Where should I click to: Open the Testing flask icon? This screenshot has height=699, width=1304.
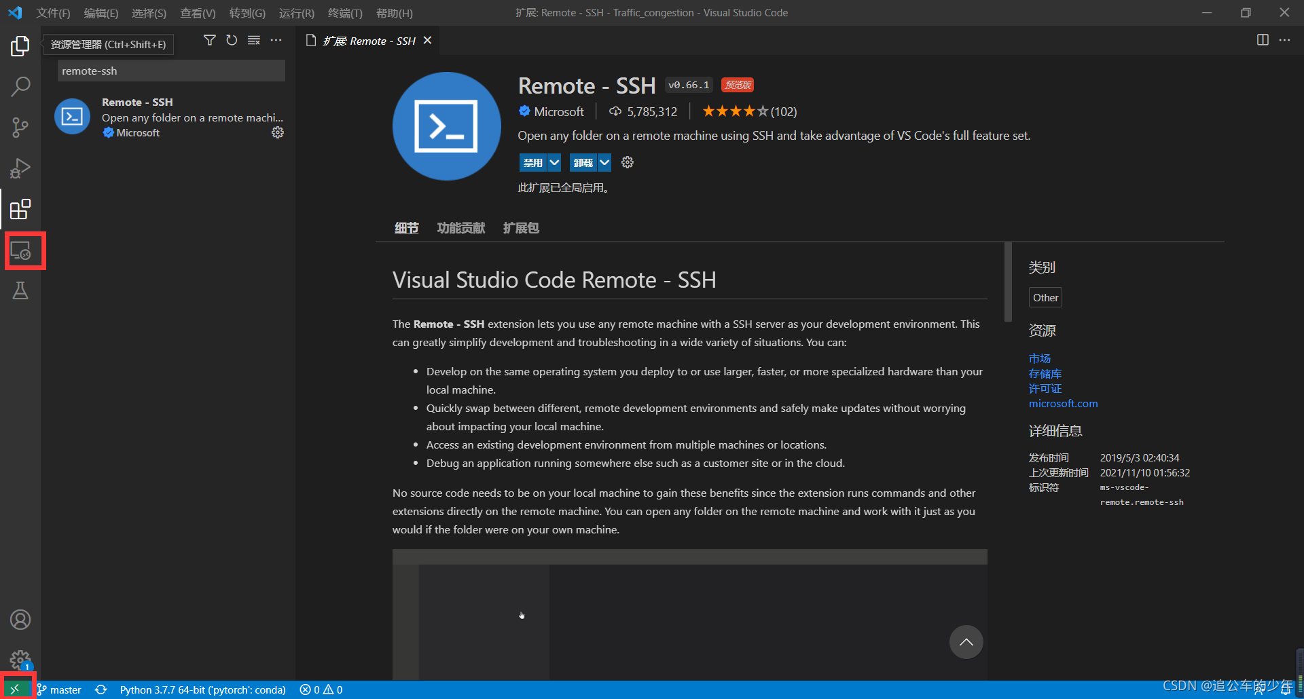(20, 291)
